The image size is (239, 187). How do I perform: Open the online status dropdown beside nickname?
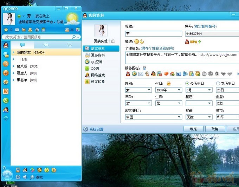click(24, 16)
